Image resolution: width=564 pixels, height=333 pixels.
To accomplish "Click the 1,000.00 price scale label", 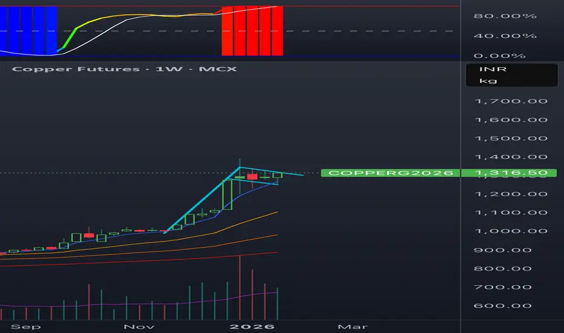I will pos(511,231).
